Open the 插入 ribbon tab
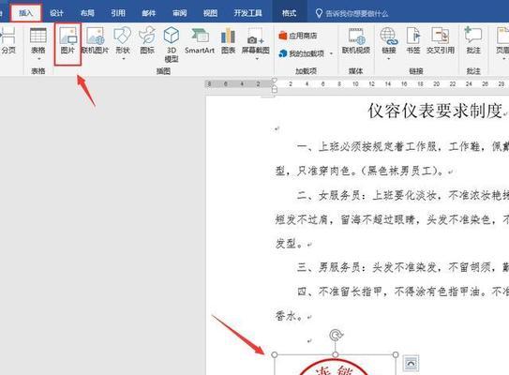This screenshot has height=375, width=509. (x=26, y=13)
